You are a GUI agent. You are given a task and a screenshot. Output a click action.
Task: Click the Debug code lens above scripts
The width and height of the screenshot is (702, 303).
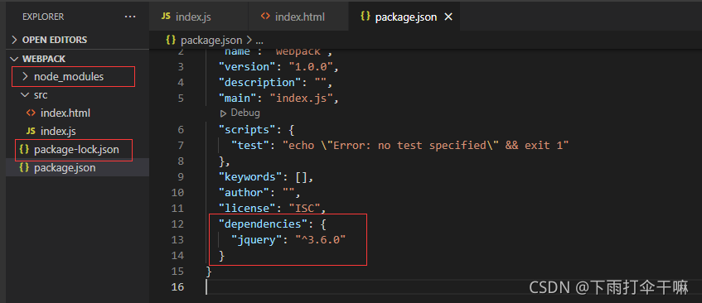[x=240, y=113]
